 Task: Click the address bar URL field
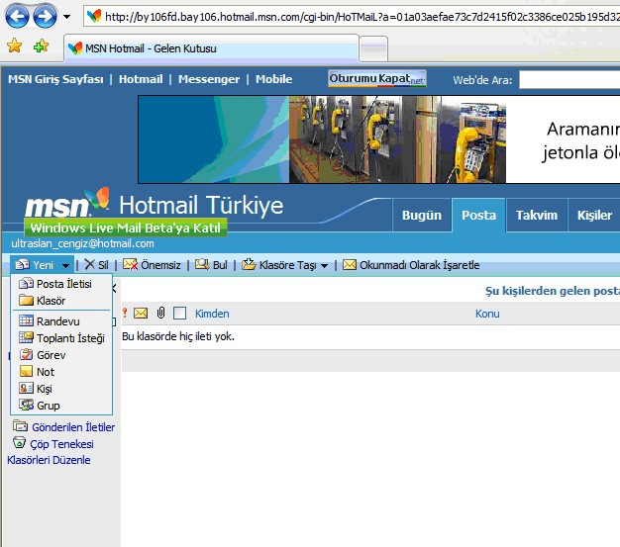[x=352, y=16]
